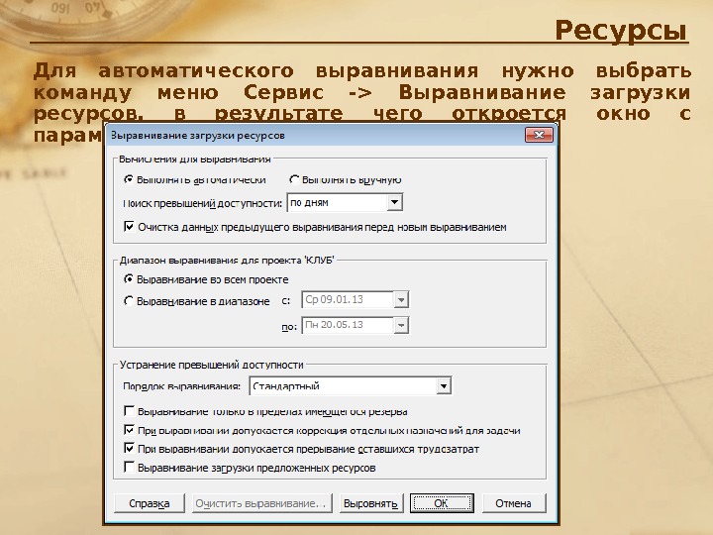Expand 'Стандартный' leveling order dropdown arrow
Image resolution: width=713 pixels, height=535 pixels.
[444, 386]
